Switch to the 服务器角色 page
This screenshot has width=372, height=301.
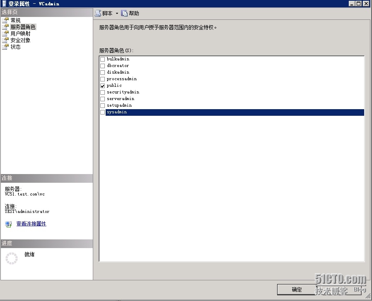pyautogui.click(x=23, y=27)
